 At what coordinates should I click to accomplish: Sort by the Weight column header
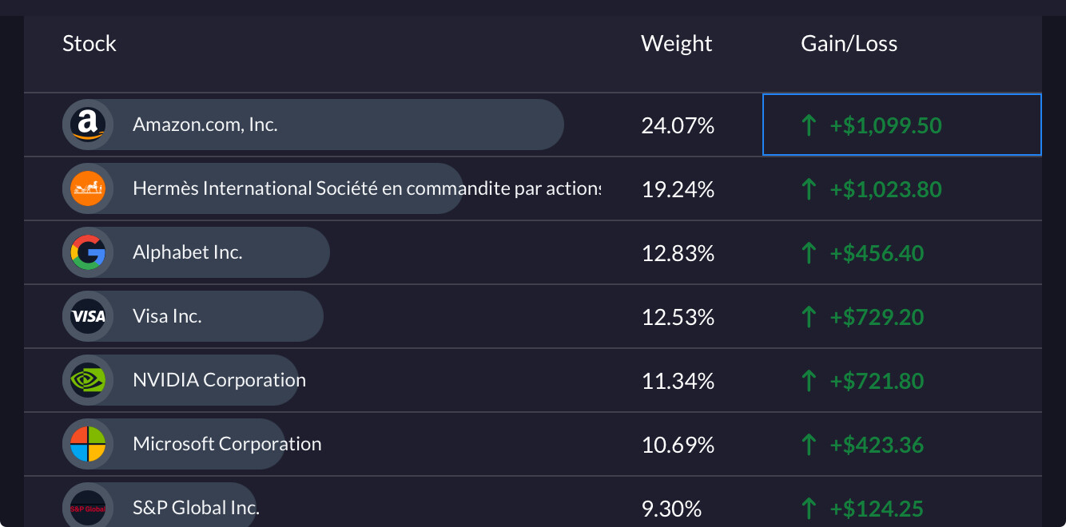pos(676,43)
